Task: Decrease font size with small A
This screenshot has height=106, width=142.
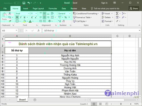Action: 36,18
